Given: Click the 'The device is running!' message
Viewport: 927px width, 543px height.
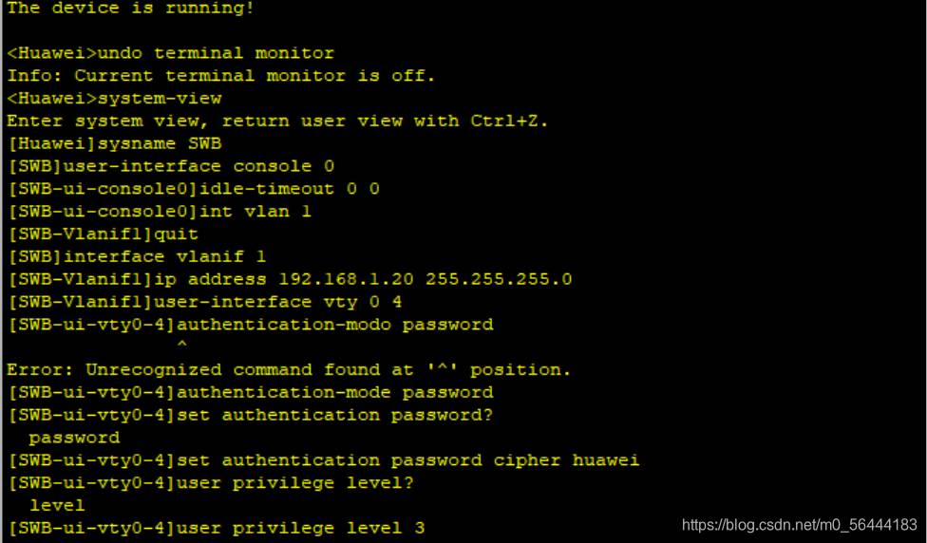Looking at the screenshot, I should 131,9.
